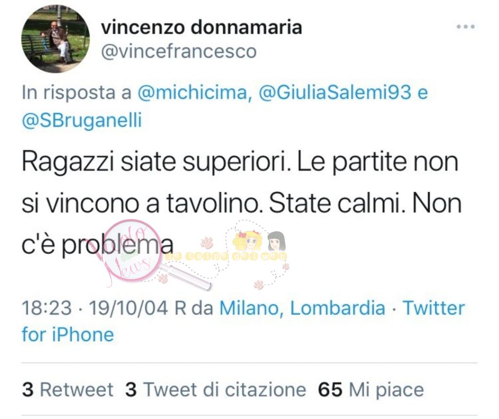View the 65 Mi piace list
Image resolution: width=499 pixels, height=419 pixels.
(x=371, y=389)
